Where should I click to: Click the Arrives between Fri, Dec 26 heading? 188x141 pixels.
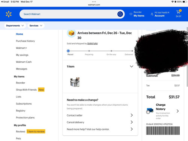pos(105,35)
